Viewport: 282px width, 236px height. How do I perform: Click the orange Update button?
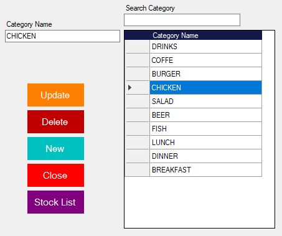tap(55, 95)
